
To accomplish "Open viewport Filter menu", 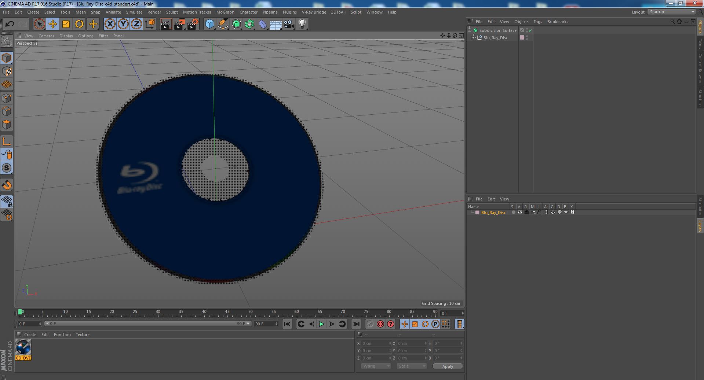I will pyautogui.click(x=103, y=36).
